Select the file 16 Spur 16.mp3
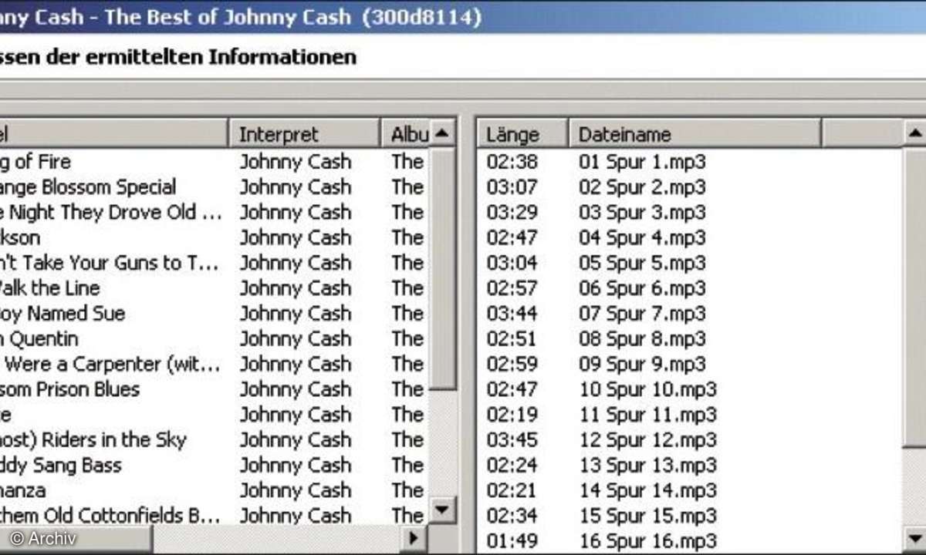This screenshot has width=926, height=555. click(647, 541)
